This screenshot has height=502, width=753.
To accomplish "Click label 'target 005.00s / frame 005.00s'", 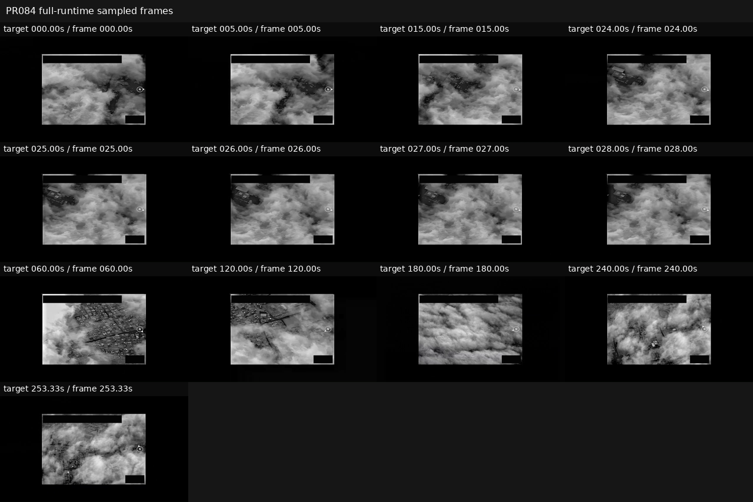I will point(256,29).
